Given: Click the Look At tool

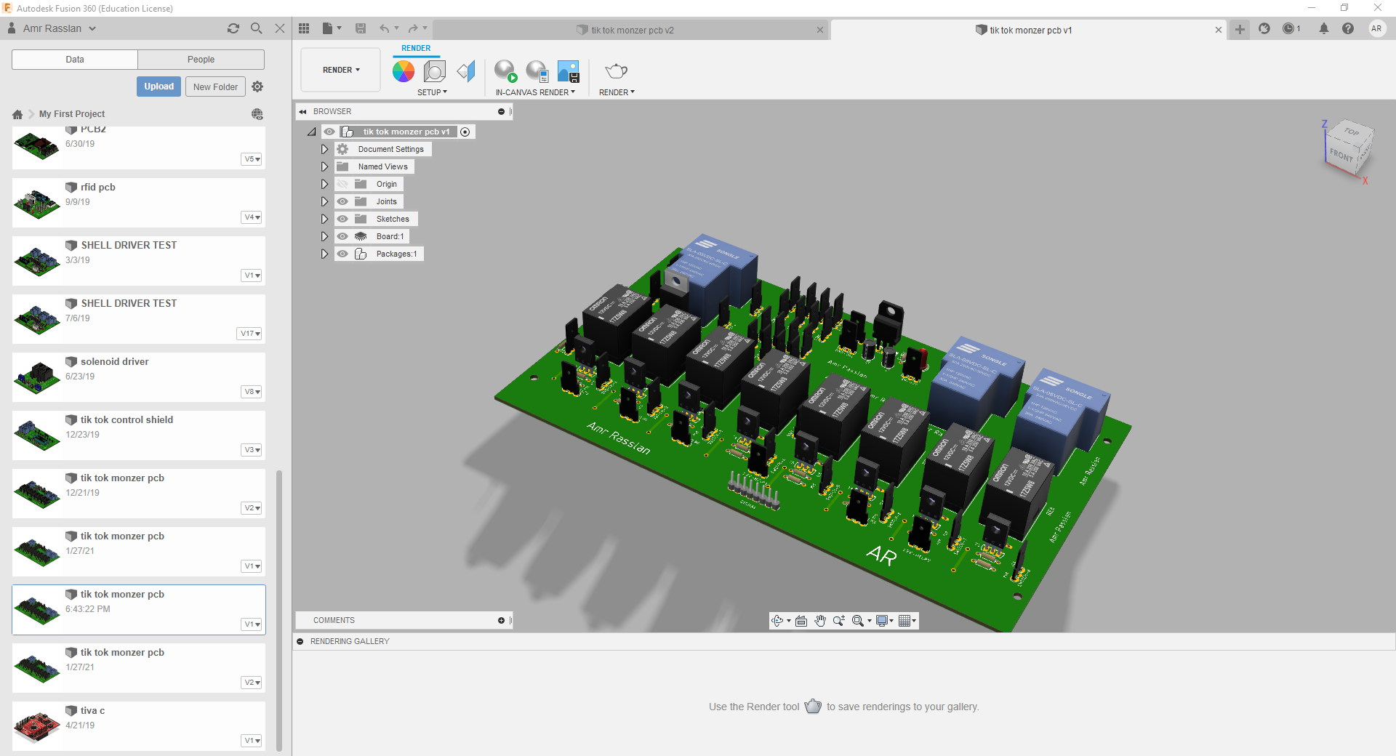Looking at the screenshot, I should (x=801, y=621).
